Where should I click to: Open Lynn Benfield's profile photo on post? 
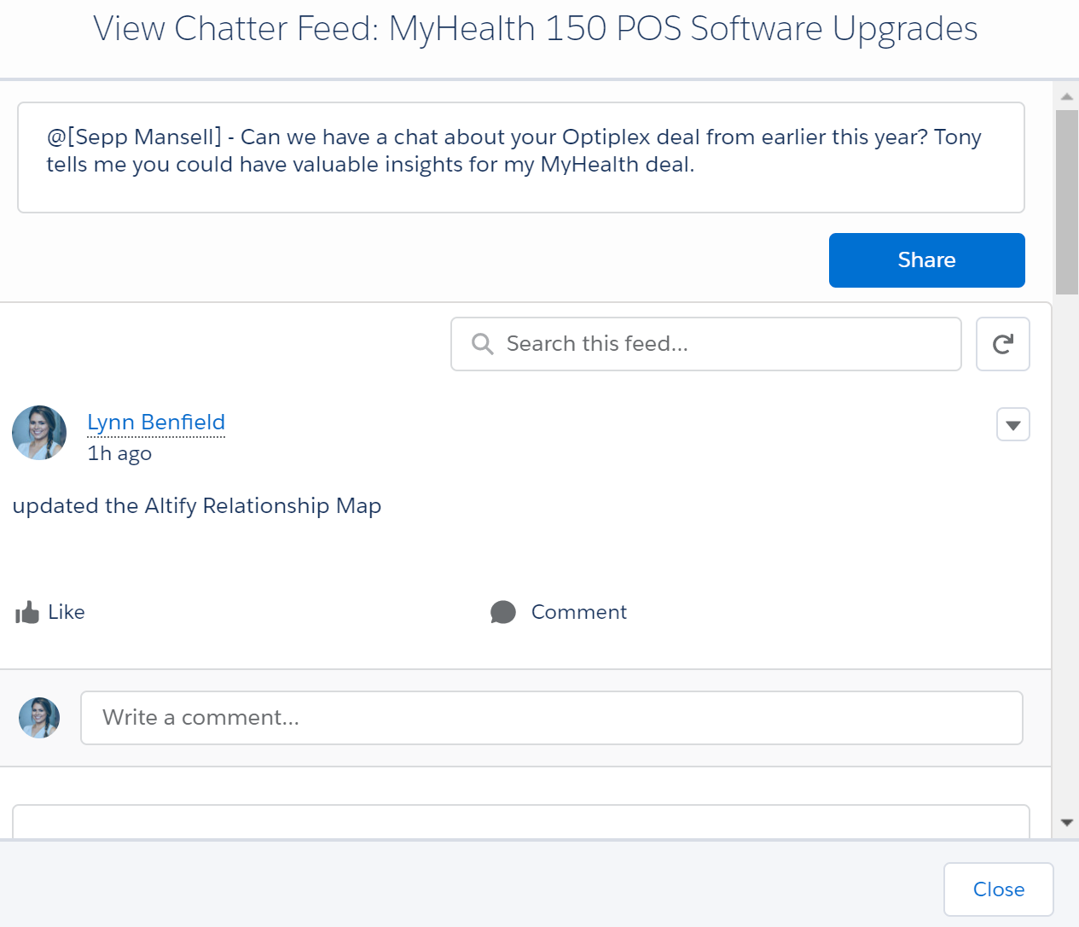point(39,433)
